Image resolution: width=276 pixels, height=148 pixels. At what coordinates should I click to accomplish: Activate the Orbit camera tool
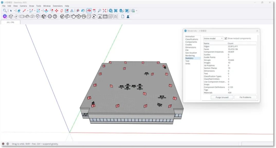pos(89,11)
